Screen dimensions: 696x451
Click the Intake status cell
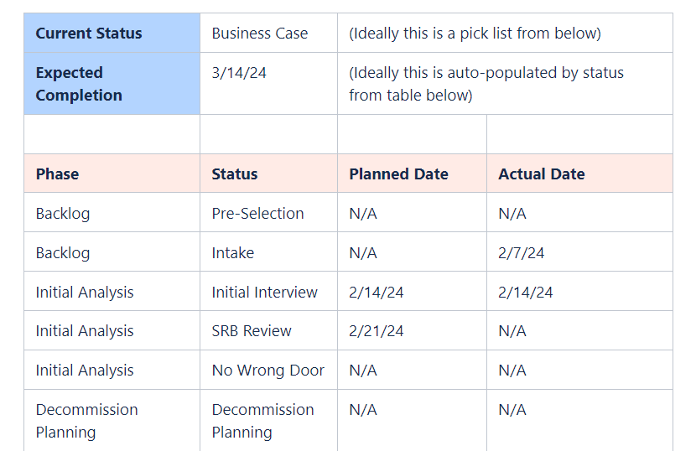point(268,251)
